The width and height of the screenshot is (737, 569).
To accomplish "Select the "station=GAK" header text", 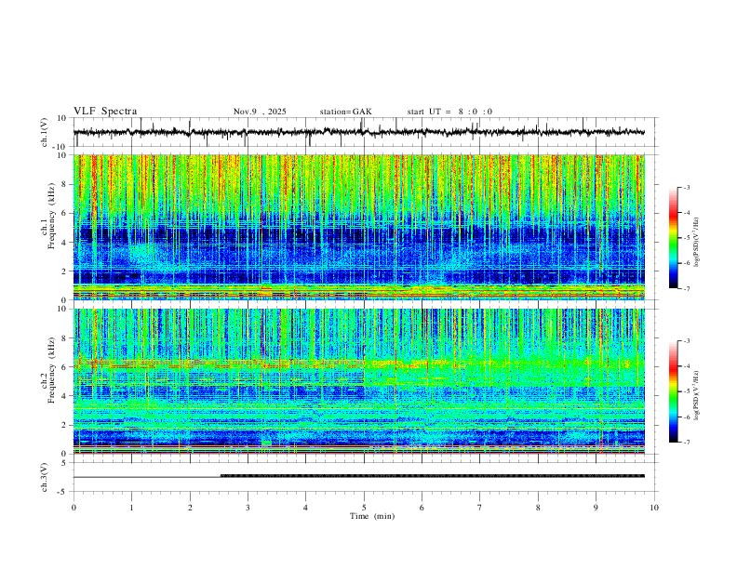I will tap(345, 112).
